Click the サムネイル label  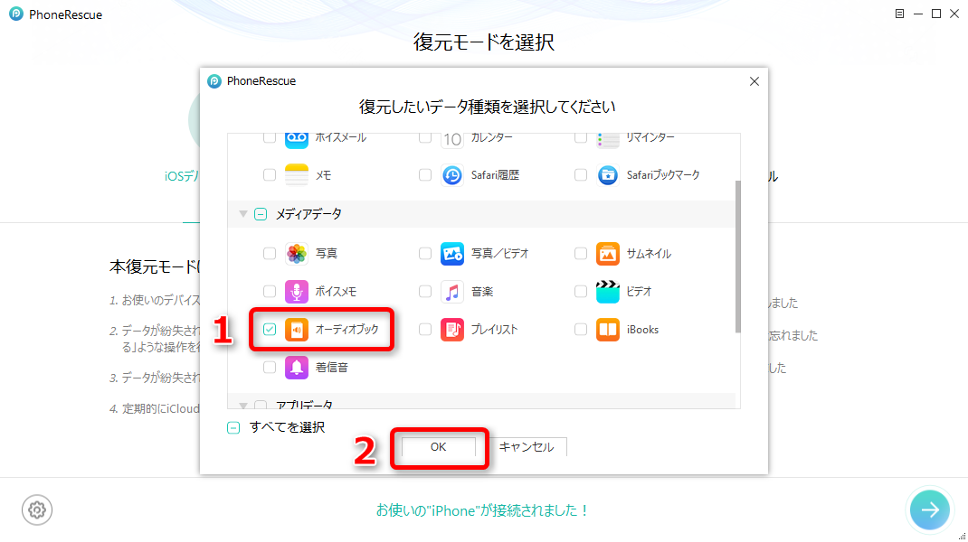coord(649,254)
